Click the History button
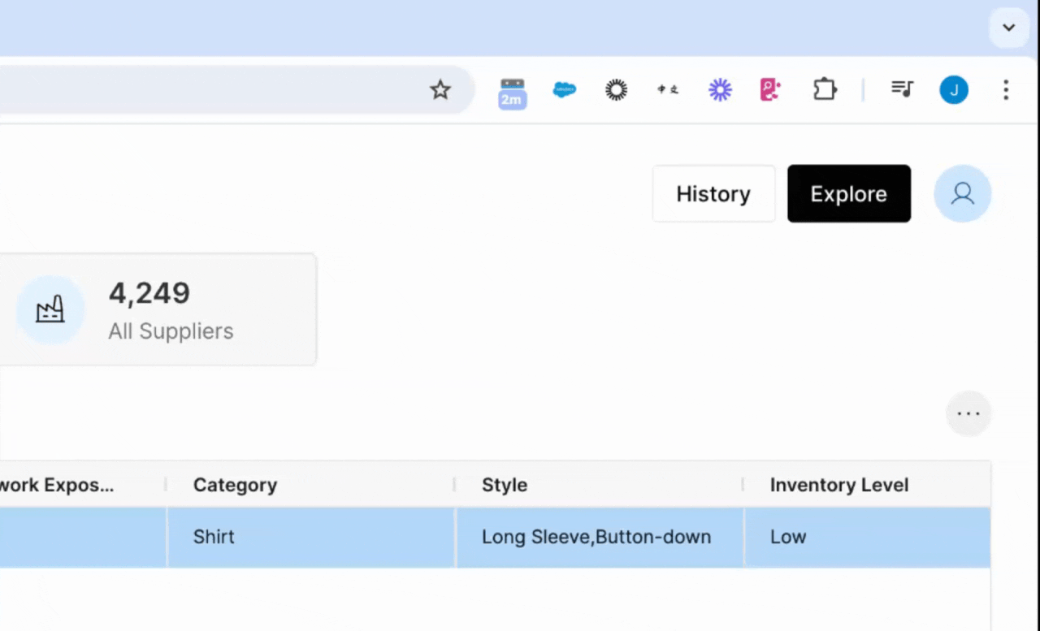The width and height of the screenshot is (1040, 631). click(713, 194)
